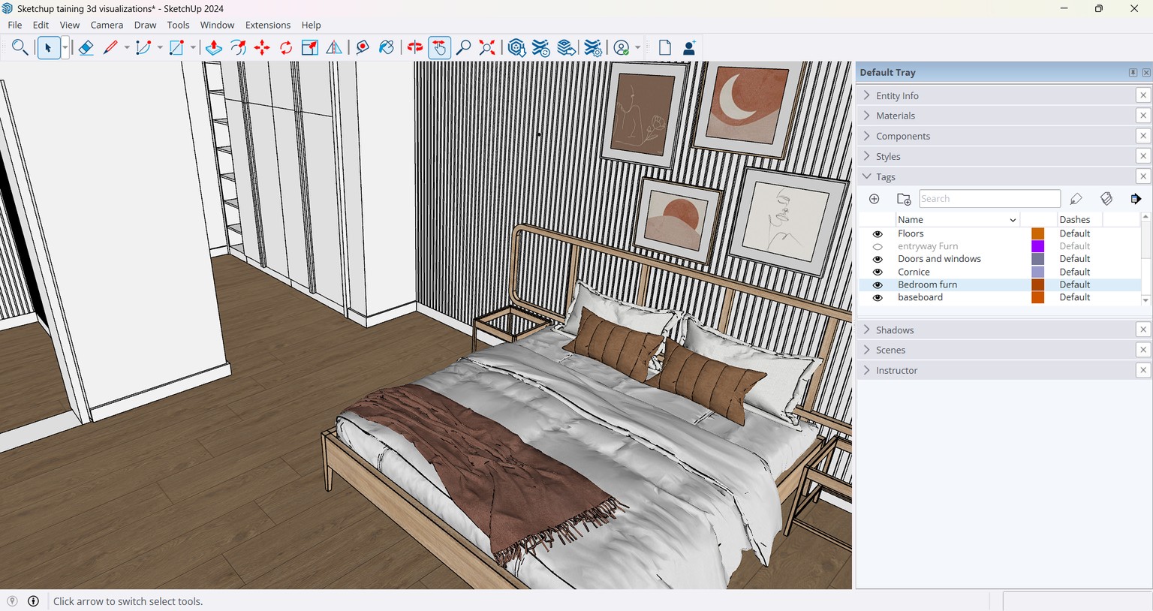Image resolution: width=1153 pixels, height=611 pixels.
Task: Show the entryway Furn tag
Action: 878,246
